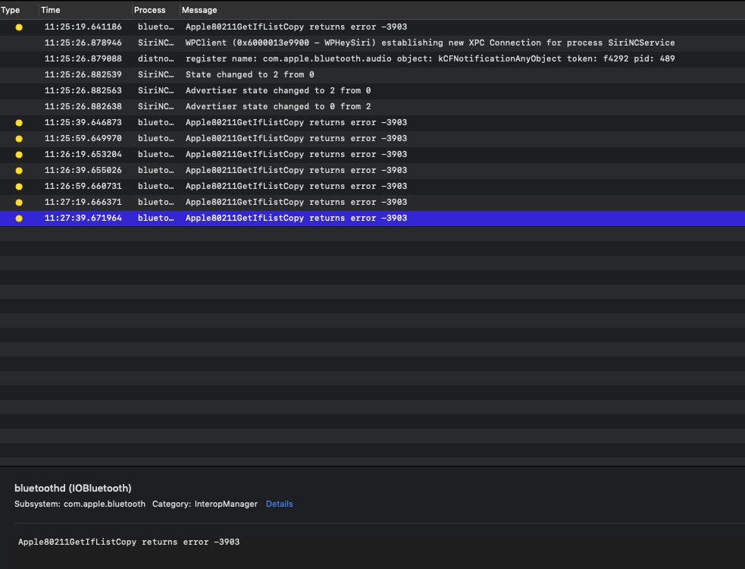Sort logs by the Process column
Image resolution: width=745 pixels, height=569 pixels.
tap(148, 10)
